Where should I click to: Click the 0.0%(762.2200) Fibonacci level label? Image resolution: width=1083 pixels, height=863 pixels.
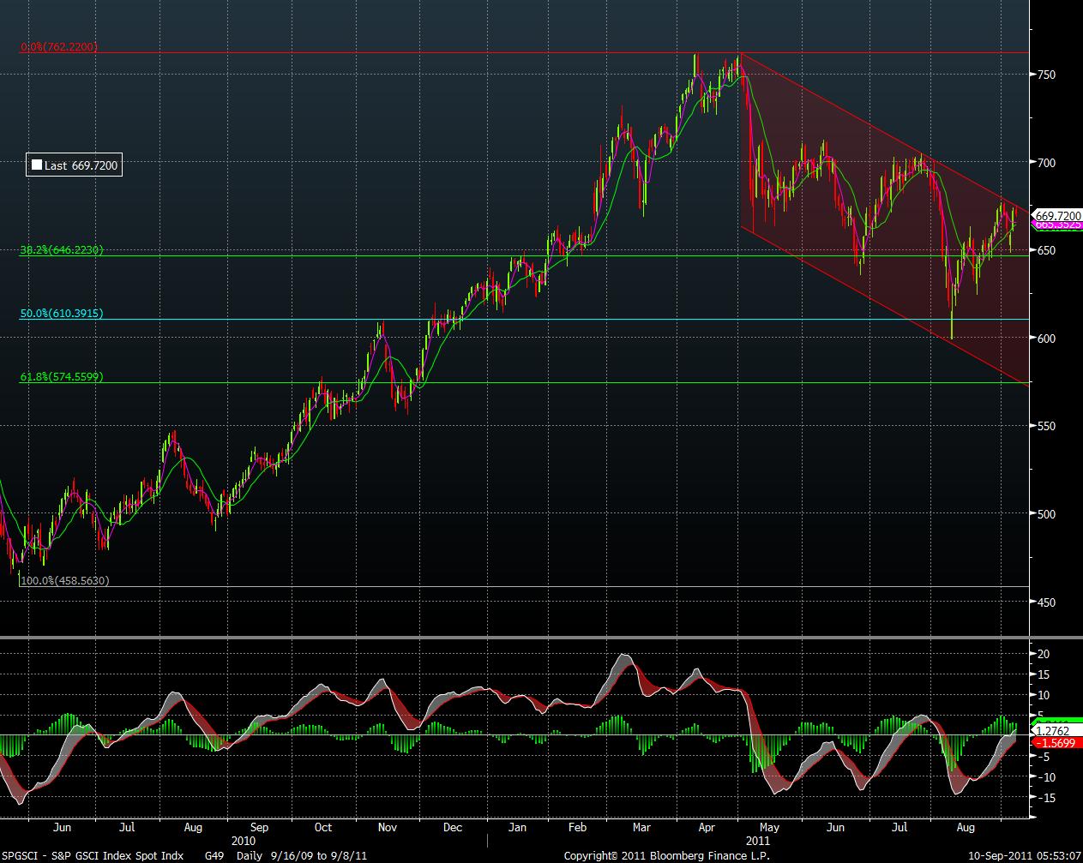point(59,47)
